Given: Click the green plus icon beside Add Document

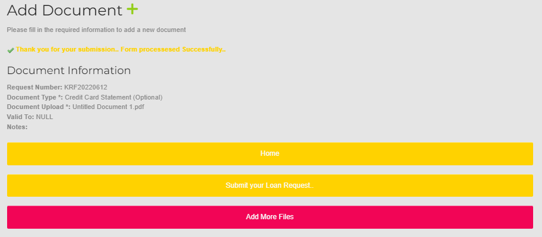Looking at the screenshot, I should click(132, 9).
